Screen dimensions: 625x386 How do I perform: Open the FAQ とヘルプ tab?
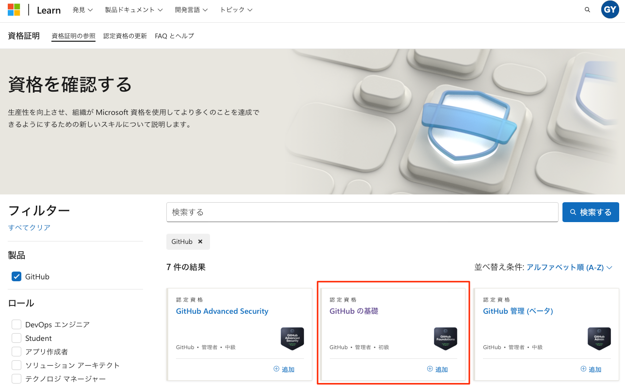click(175, 36)
